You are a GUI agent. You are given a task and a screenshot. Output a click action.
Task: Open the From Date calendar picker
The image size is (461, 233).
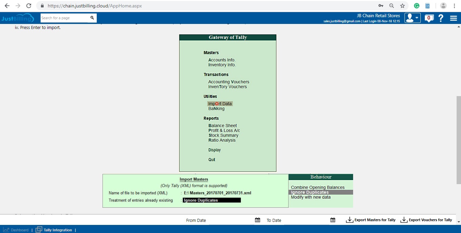pyautogui.click(x=258, y=220)
